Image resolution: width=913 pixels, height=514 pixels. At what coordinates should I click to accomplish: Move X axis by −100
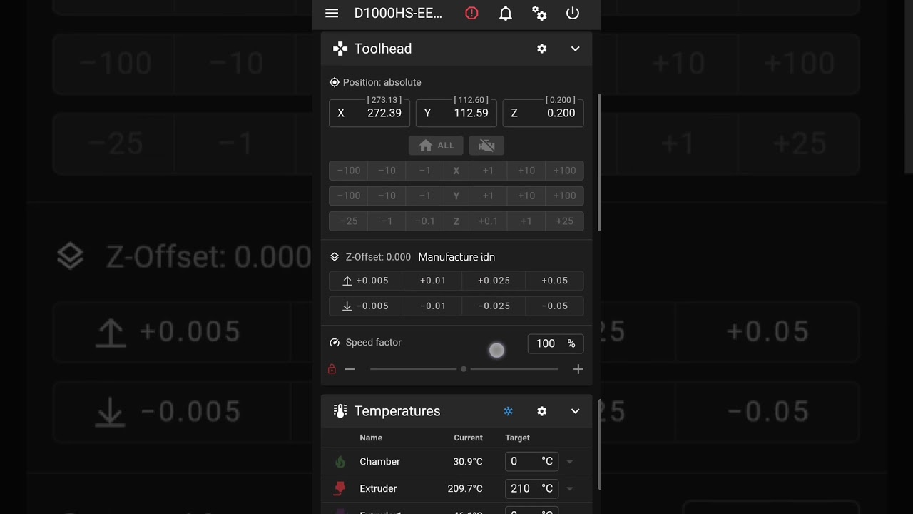[348, 171]
